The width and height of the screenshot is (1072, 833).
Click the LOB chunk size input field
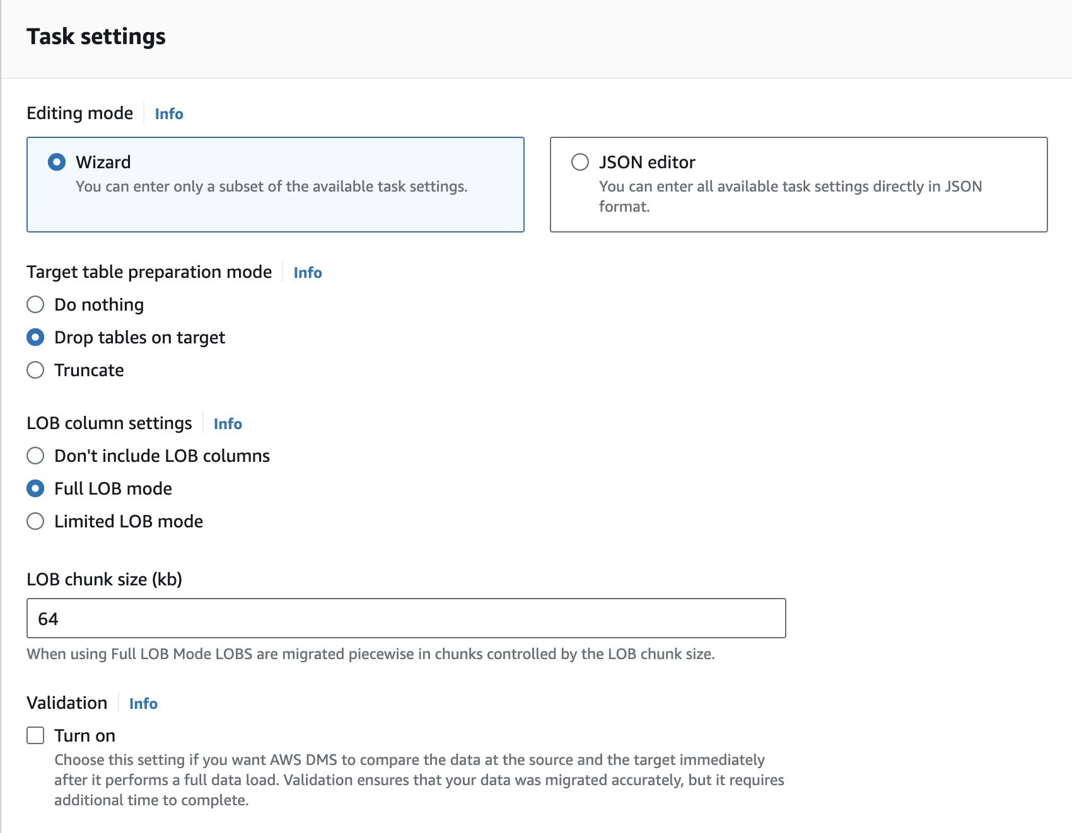[406, 618]
